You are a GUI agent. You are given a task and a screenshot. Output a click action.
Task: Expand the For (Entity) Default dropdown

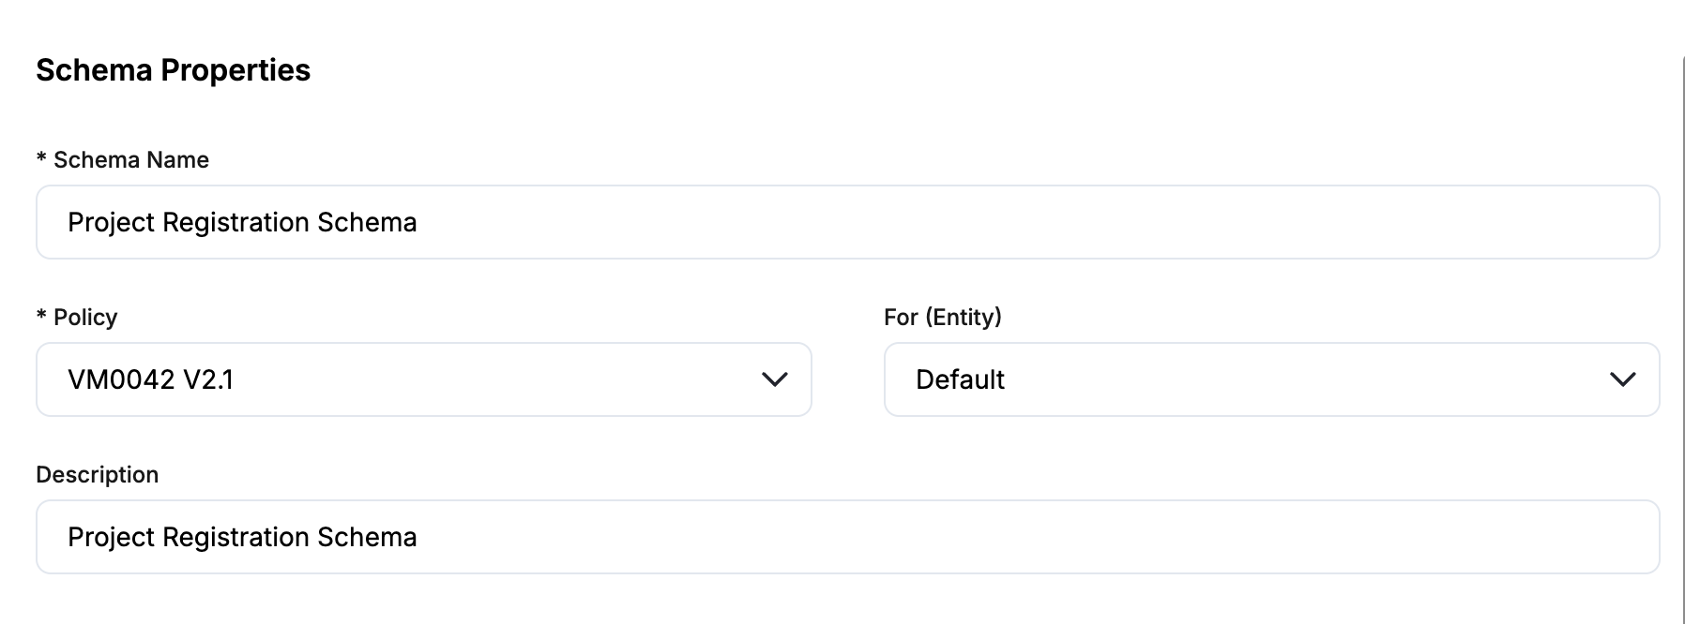(x=1270, y=379)
